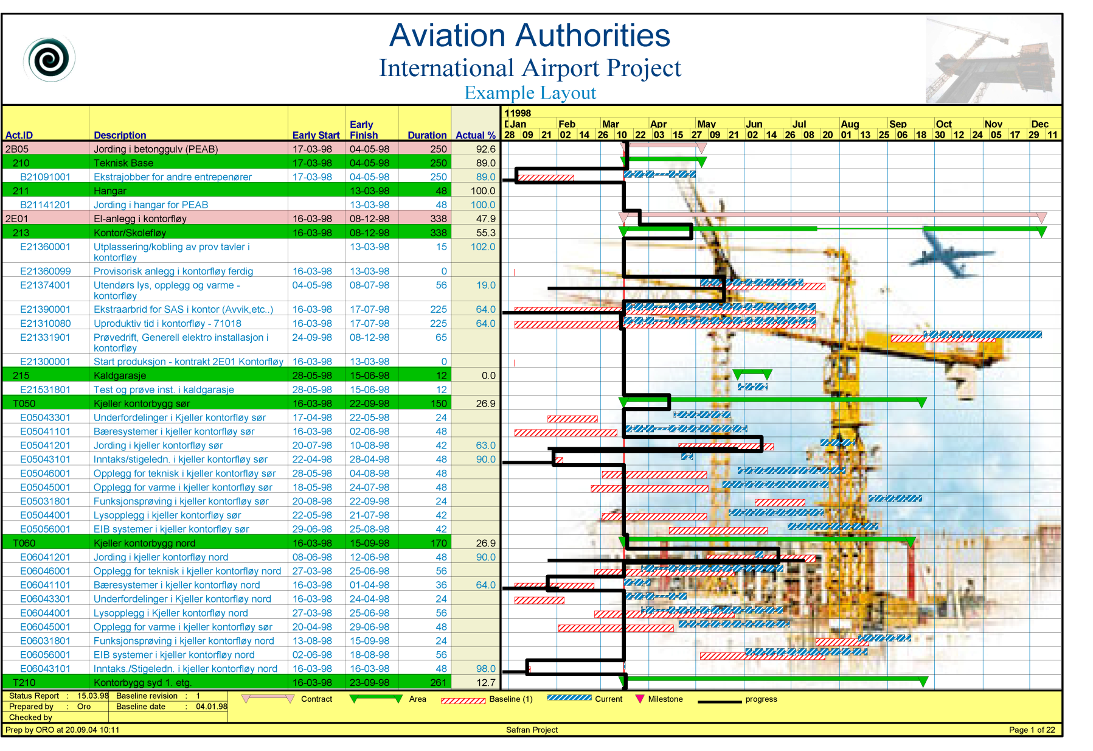Screen dimensions: 1093x751
Task: Click activity ID E06046001
Action: pyautogui.click(x=45, y=571)
